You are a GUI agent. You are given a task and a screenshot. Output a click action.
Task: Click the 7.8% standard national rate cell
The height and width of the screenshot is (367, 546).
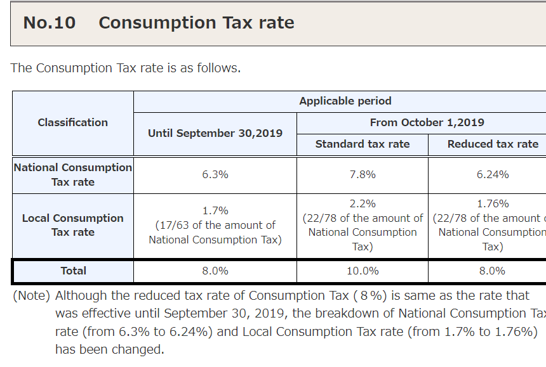[363, 174]
